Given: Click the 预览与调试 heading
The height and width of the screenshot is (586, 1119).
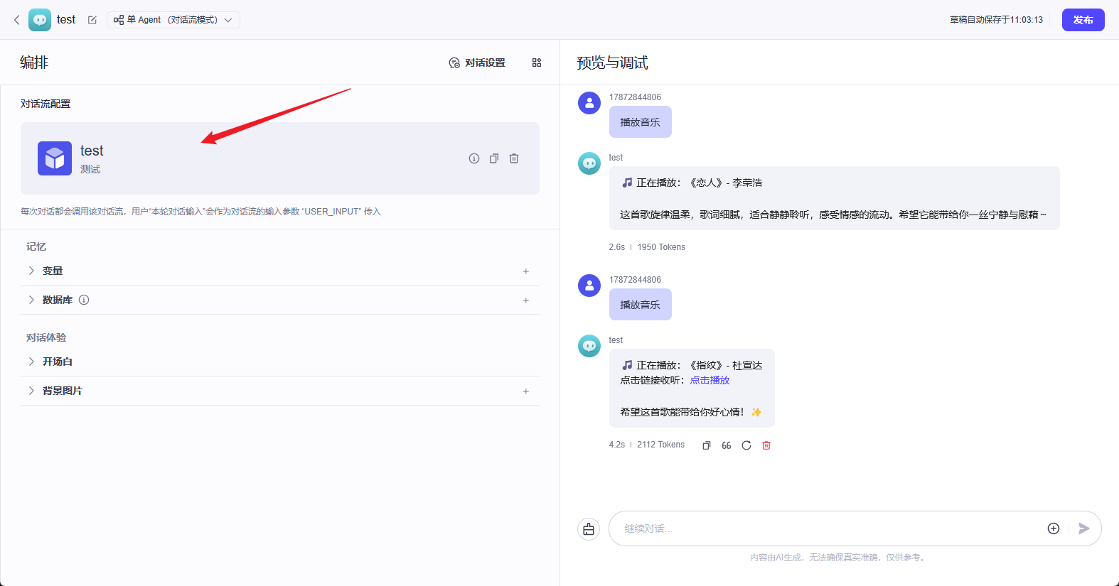Looking at the screenshot, I should tap(612, 63).
